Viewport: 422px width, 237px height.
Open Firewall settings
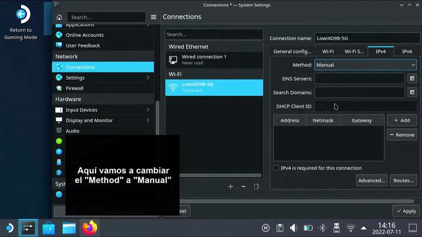click(x=103, y=88)
